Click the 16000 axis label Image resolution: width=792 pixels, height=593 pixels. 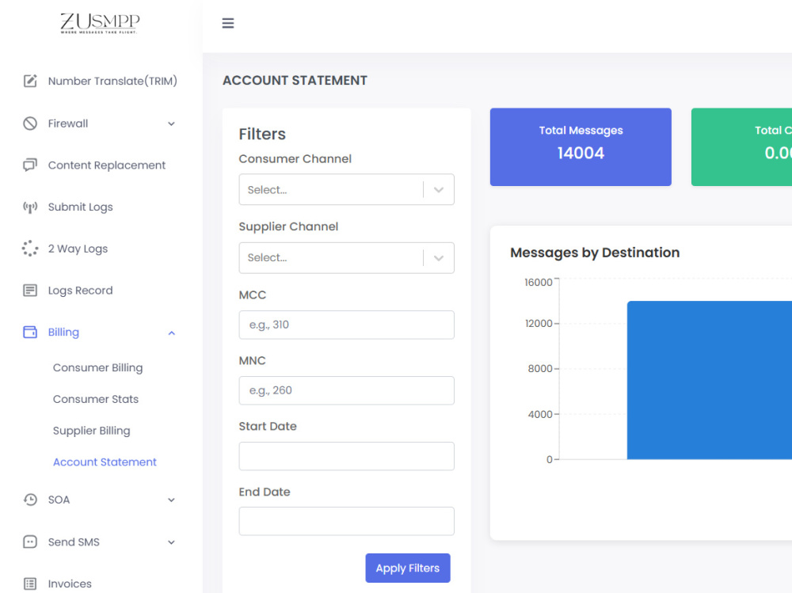pos(539,283)
